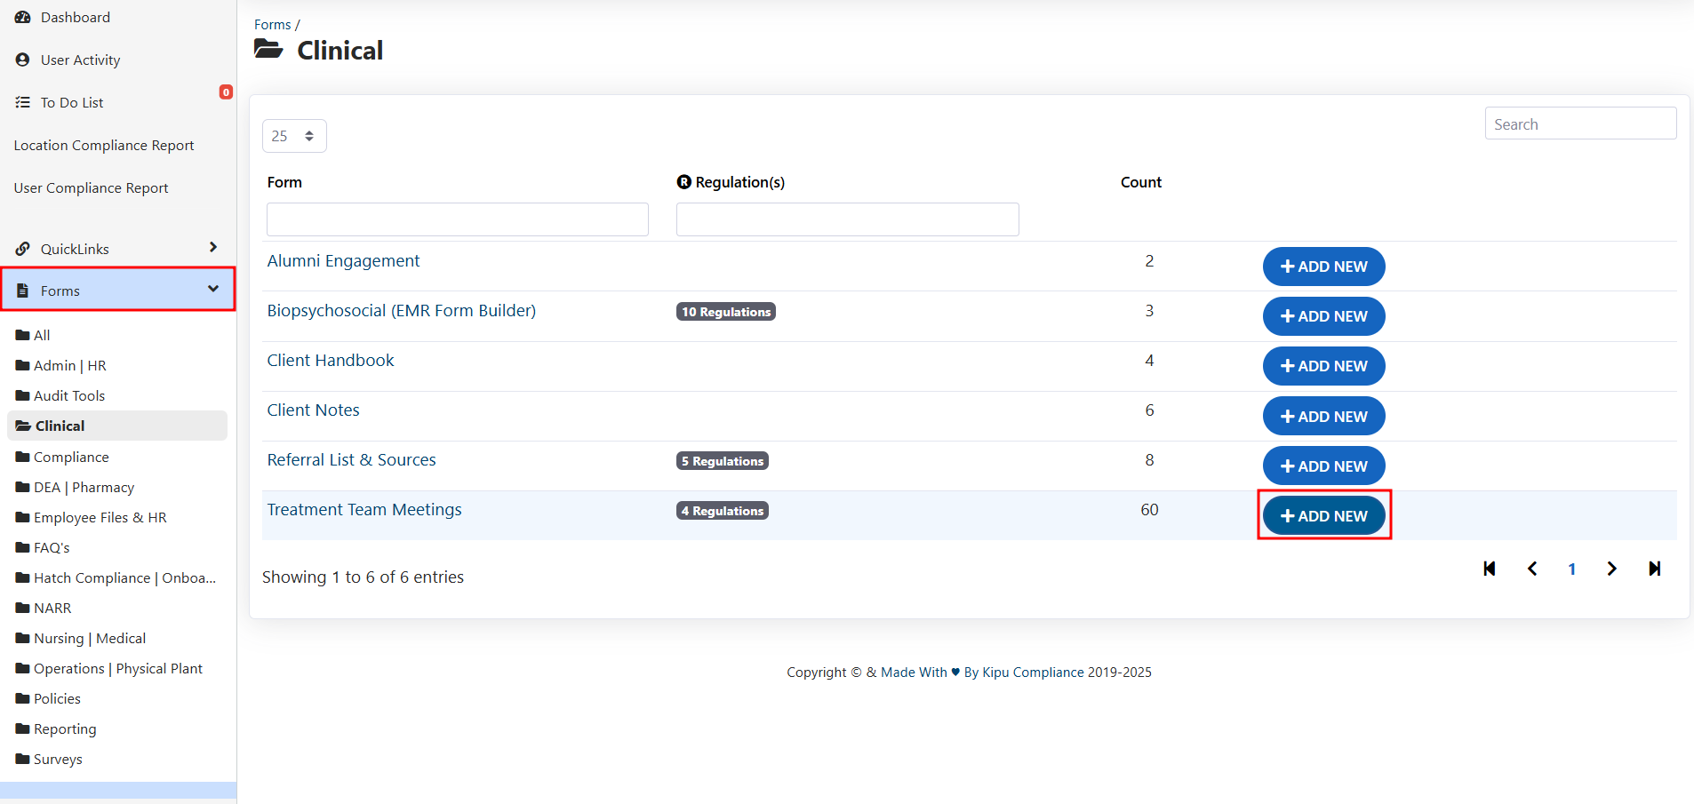Add new Treatment Team Meetings form
This screenshot has height=804, width=1694.
point(1323,515)
